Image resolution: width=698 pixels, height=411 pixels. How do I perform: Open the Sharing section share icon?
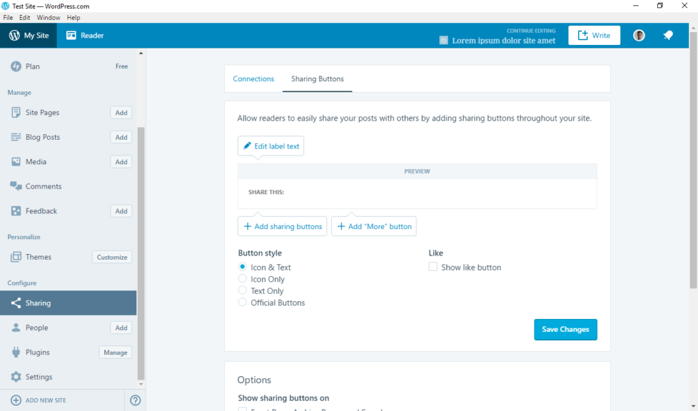point(15,302)
